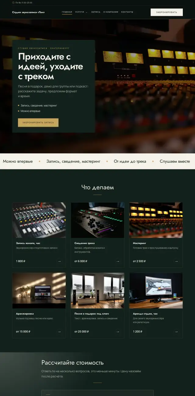The width and height of the screenshot is (195, 396).
Task: Open the arrow on Запись вокала card
Action: click(x=59, y=261)
